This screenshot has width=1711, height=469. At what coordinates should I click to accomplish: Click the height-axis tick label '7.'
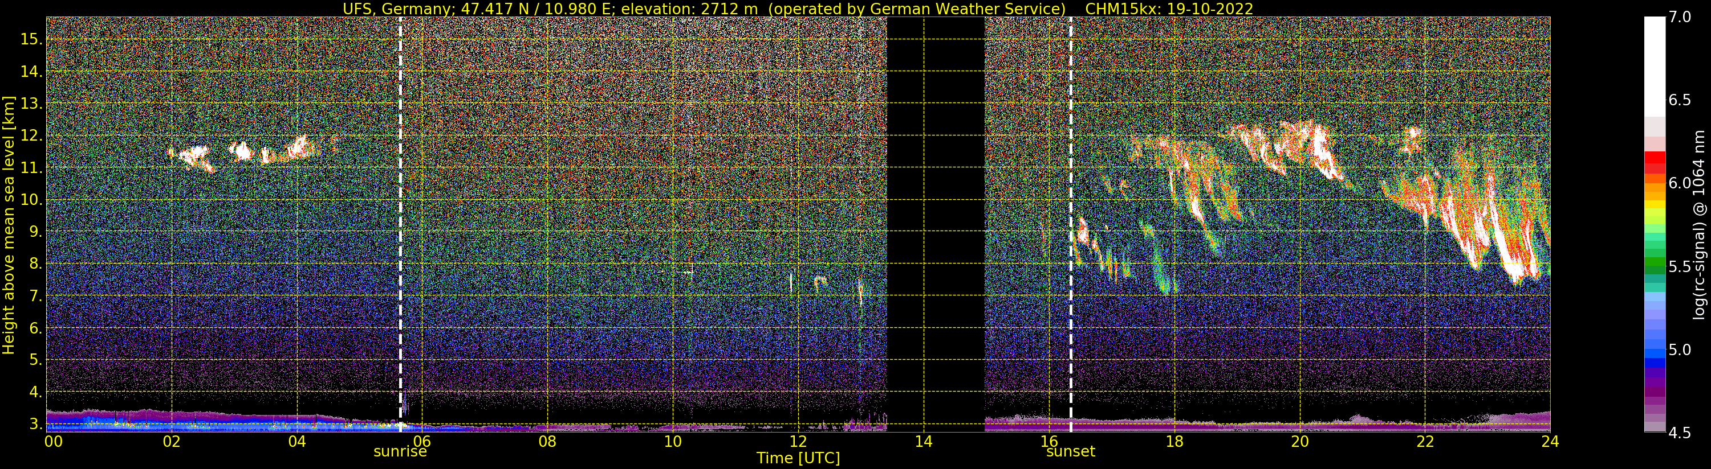(x=35, y=296)
